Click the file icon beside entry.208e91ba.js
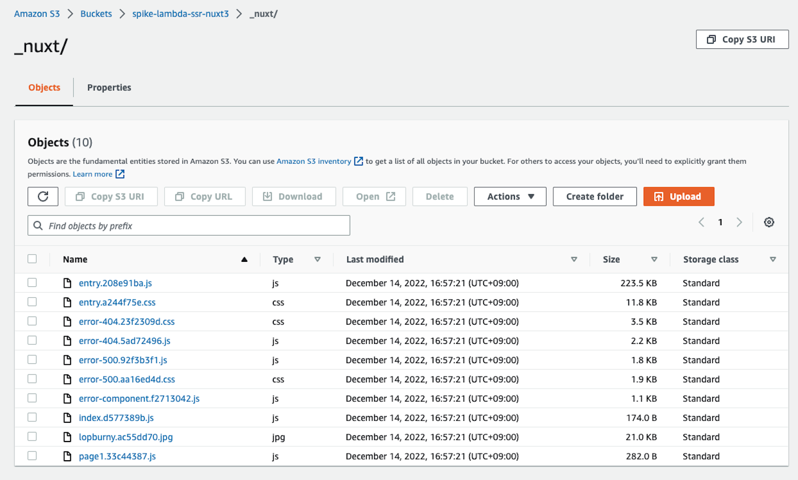This screenshot has height=480, width=798. pos(68,283)
